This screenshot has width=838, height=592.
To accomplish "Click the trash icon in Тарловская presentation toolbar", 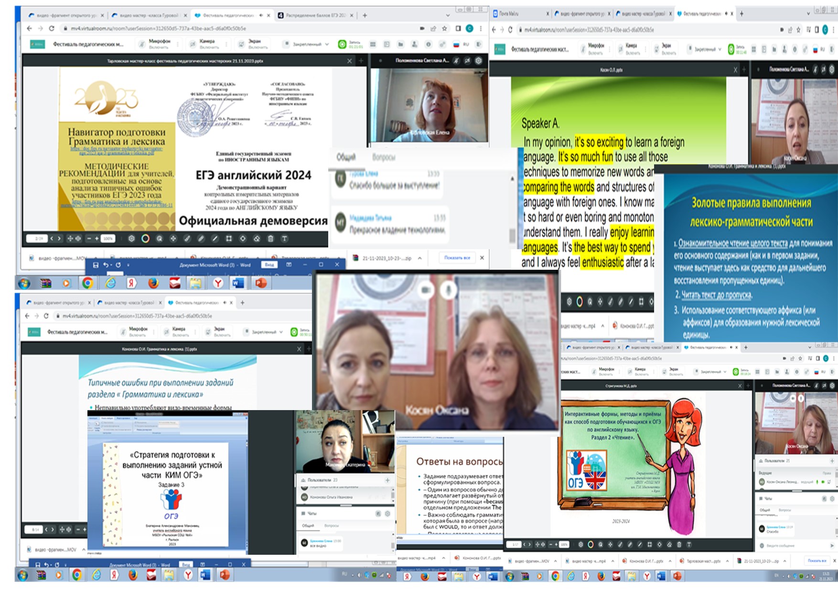I will (270, 238).
